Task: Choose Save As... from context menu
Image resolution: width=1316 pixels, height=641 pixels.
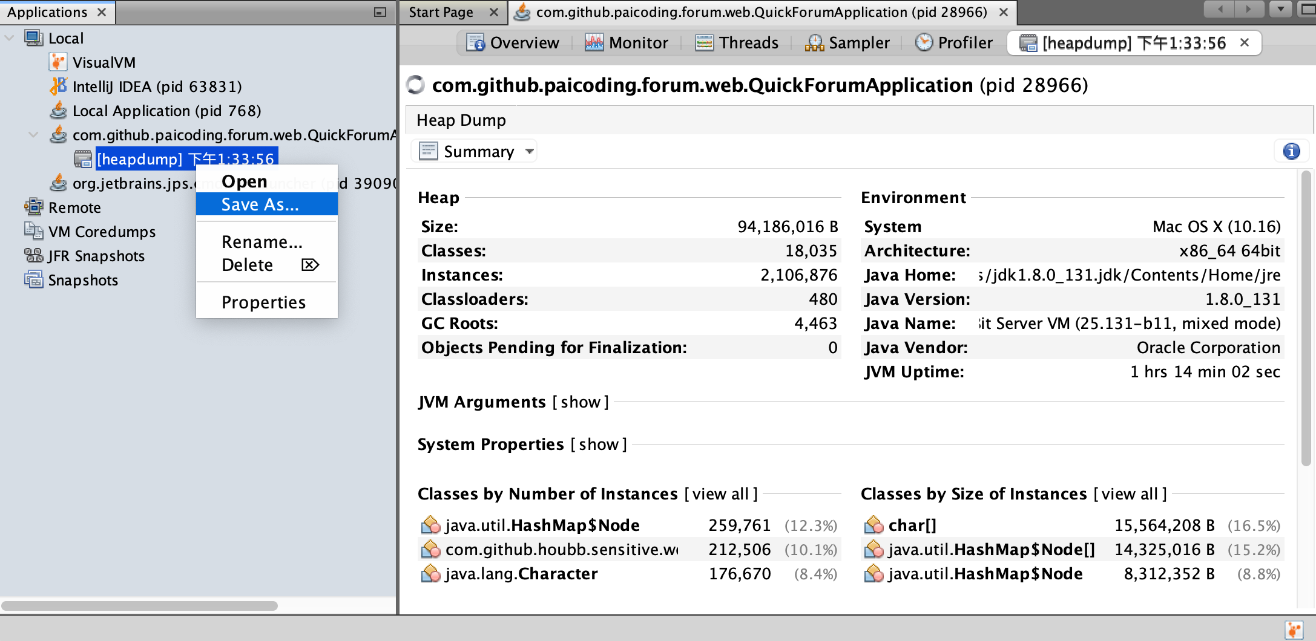Action: coord(260,204)
